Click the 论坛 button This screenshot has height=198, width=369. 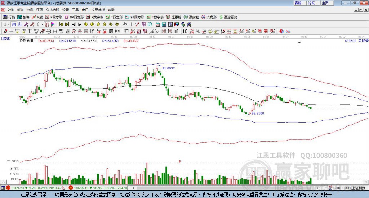coord(313,3)
